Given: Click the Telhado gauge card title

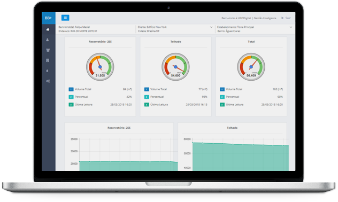Looking at the screenshot, I should tap(175, 42).
